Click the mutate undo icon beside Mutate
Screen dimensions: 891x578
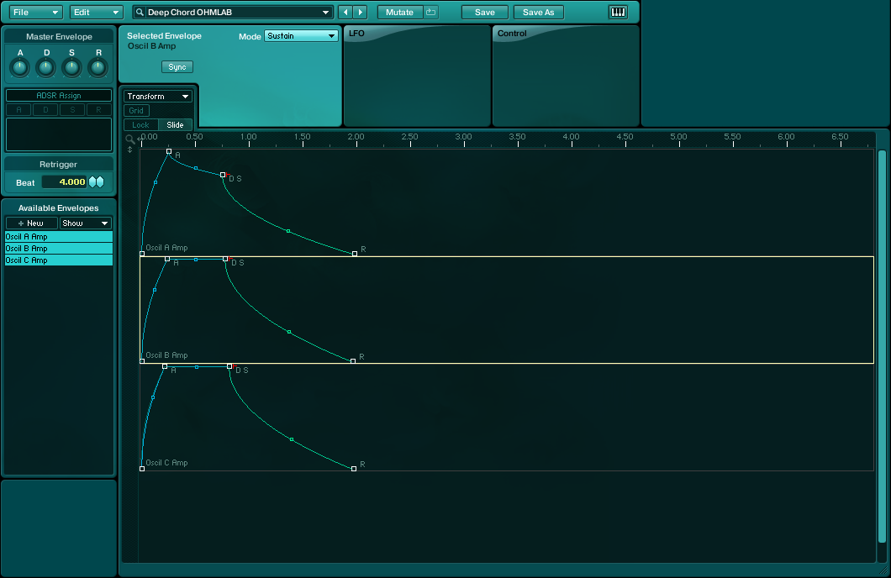click(x=430, y=12)
